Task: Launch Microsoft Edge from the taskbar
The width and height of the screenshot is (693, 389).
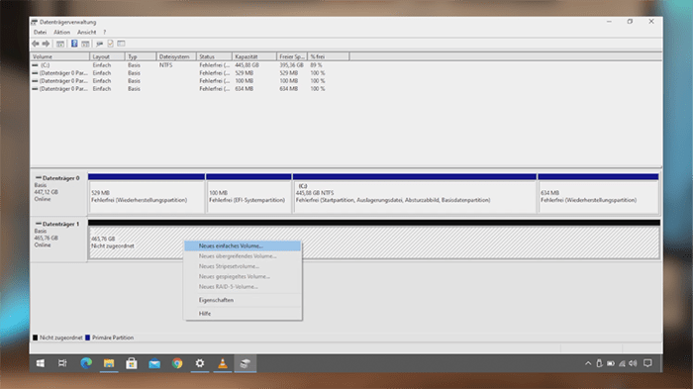Action: pyautogui.click(x=86, y=363)
